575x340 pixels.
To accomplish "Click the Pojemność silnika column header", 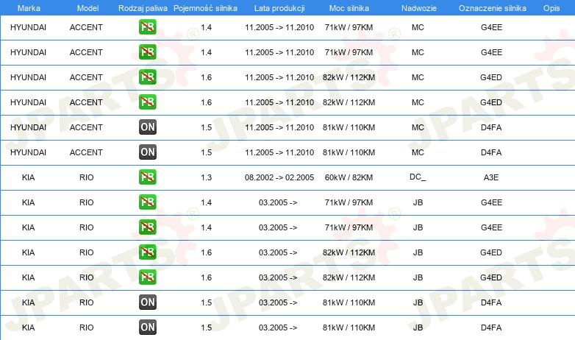I will (x=205, y=8).
